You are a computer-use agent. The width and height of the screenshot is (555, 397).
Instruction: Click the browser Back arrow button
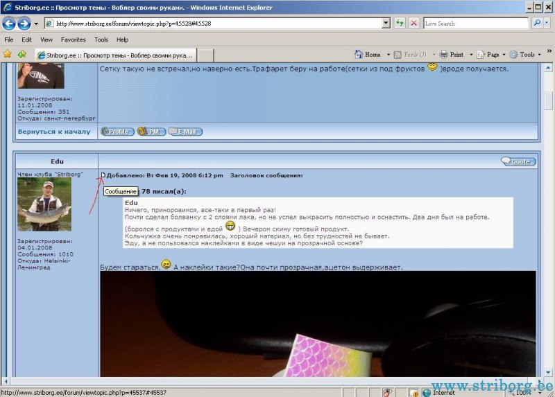(9, 24)
